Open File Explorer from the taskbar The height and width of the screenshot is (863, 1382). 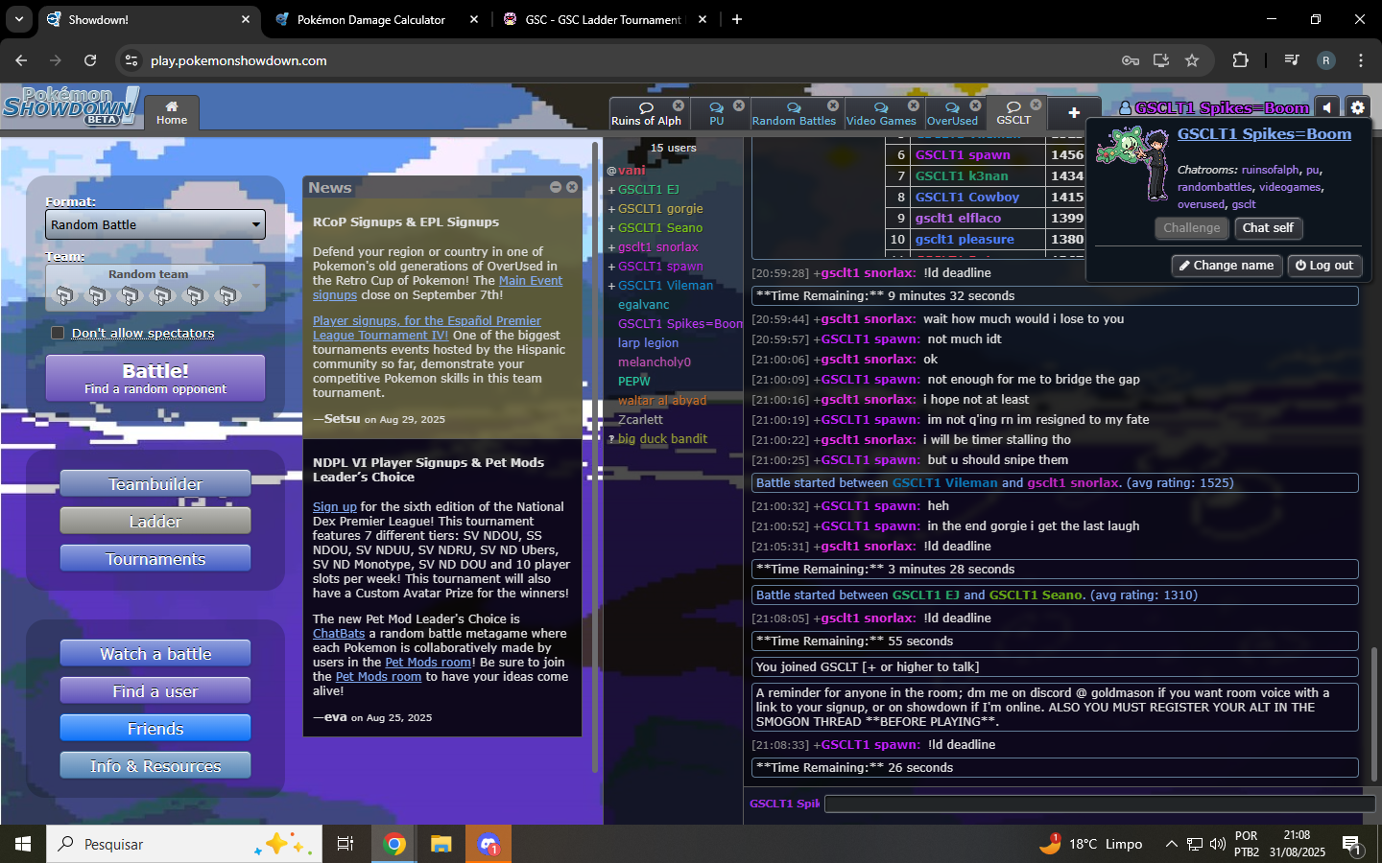441,844
